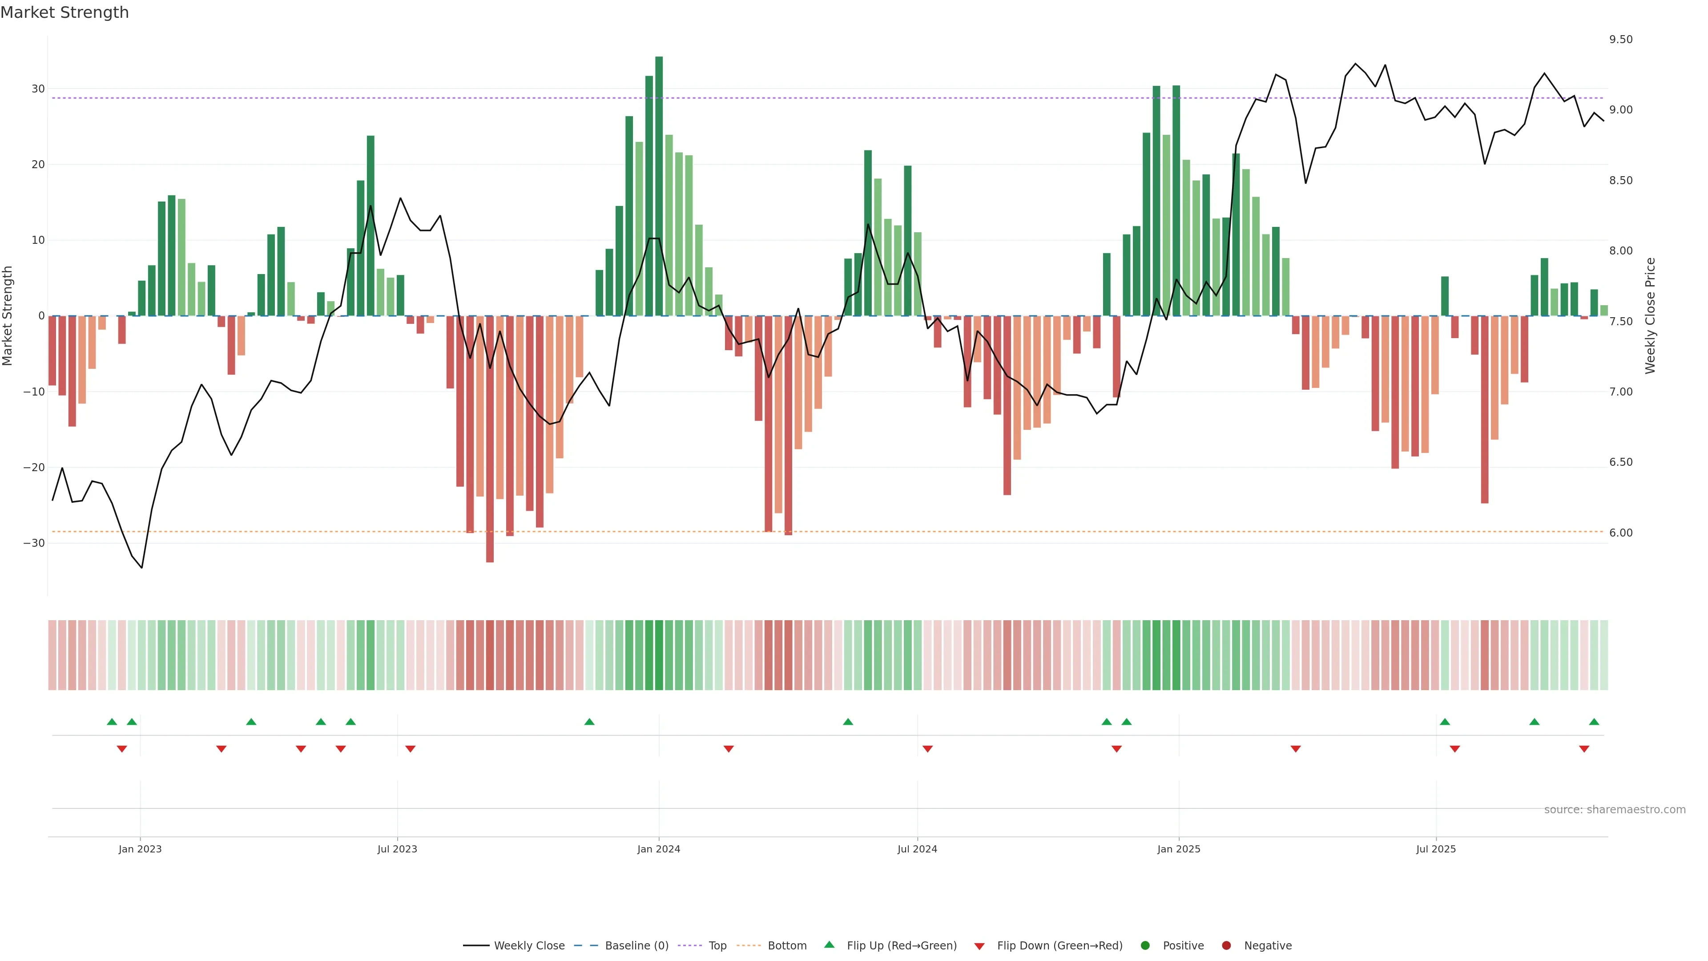This screenshot has height=961, width=1708.
Task: Click the Jan 2024 axis label
Action: (x=658, y=849)
